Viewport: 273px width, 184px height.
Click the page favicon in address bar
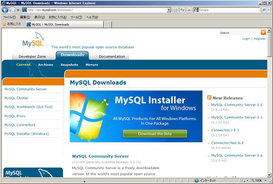tap(25, 10)
